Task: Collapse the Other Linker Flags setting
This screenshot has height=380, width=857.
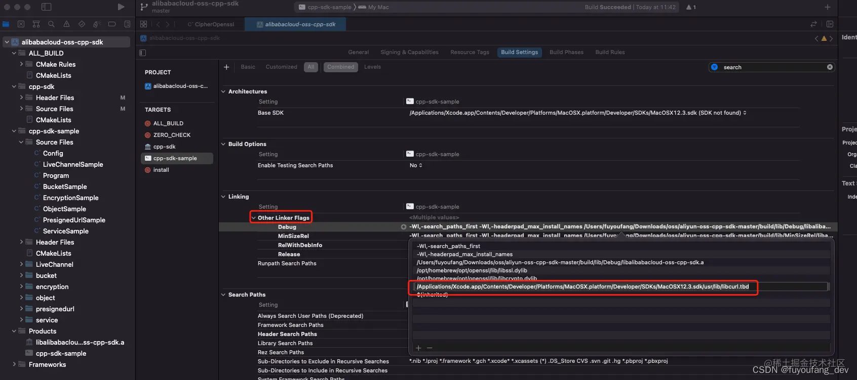Action: (x=254, y=218)
